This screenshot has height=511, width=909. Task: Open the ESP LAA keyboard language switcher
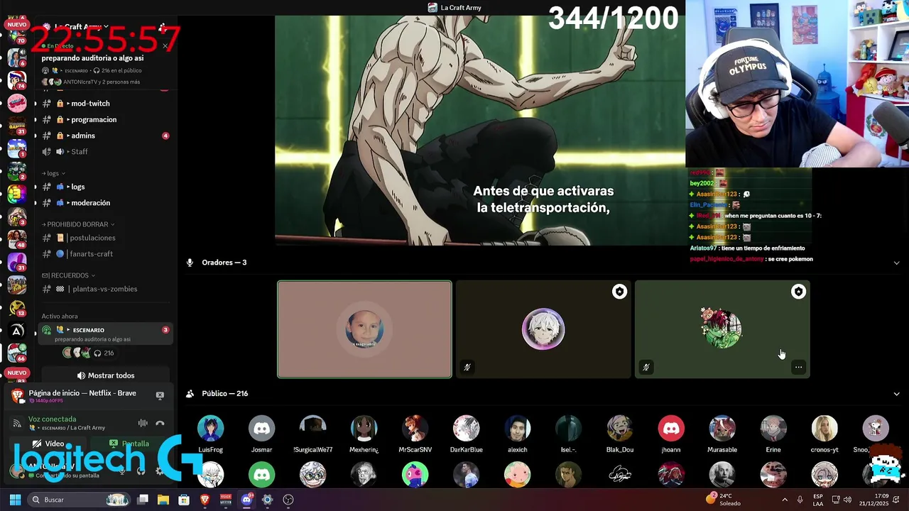[x=818, y=500]
